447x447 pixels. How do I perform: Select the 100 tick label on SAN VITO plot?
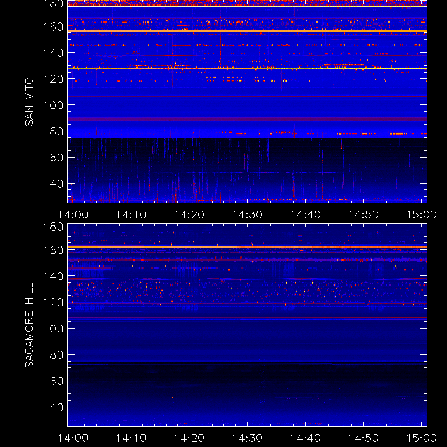(53, 105)
